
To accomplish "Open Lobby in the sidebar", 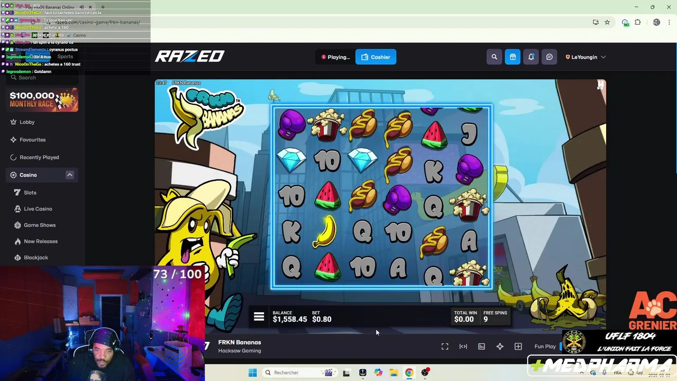I will point(27,122).
